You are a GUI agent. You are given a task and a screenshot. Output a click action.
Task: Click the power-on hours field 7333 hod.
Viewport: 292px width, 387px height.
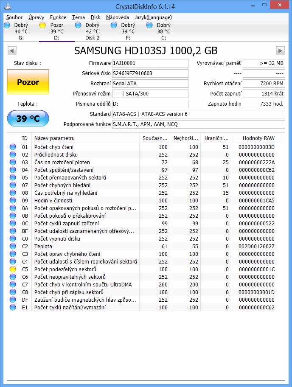[x=264, y=104]
